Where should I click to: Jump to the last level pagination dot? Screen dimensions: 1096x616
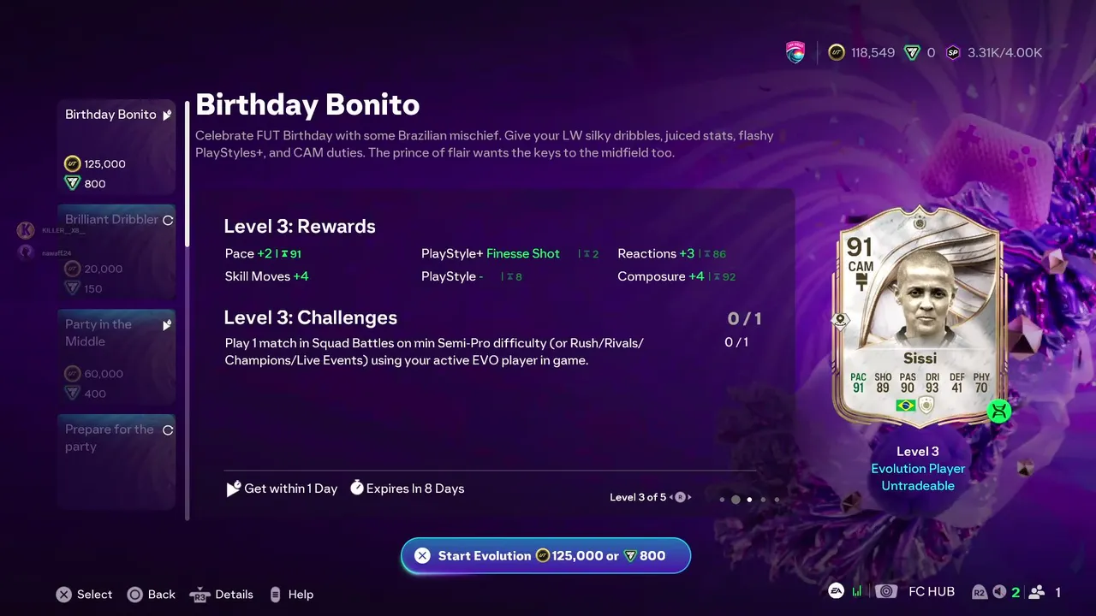pyautogui.click(x=777, y=500)
